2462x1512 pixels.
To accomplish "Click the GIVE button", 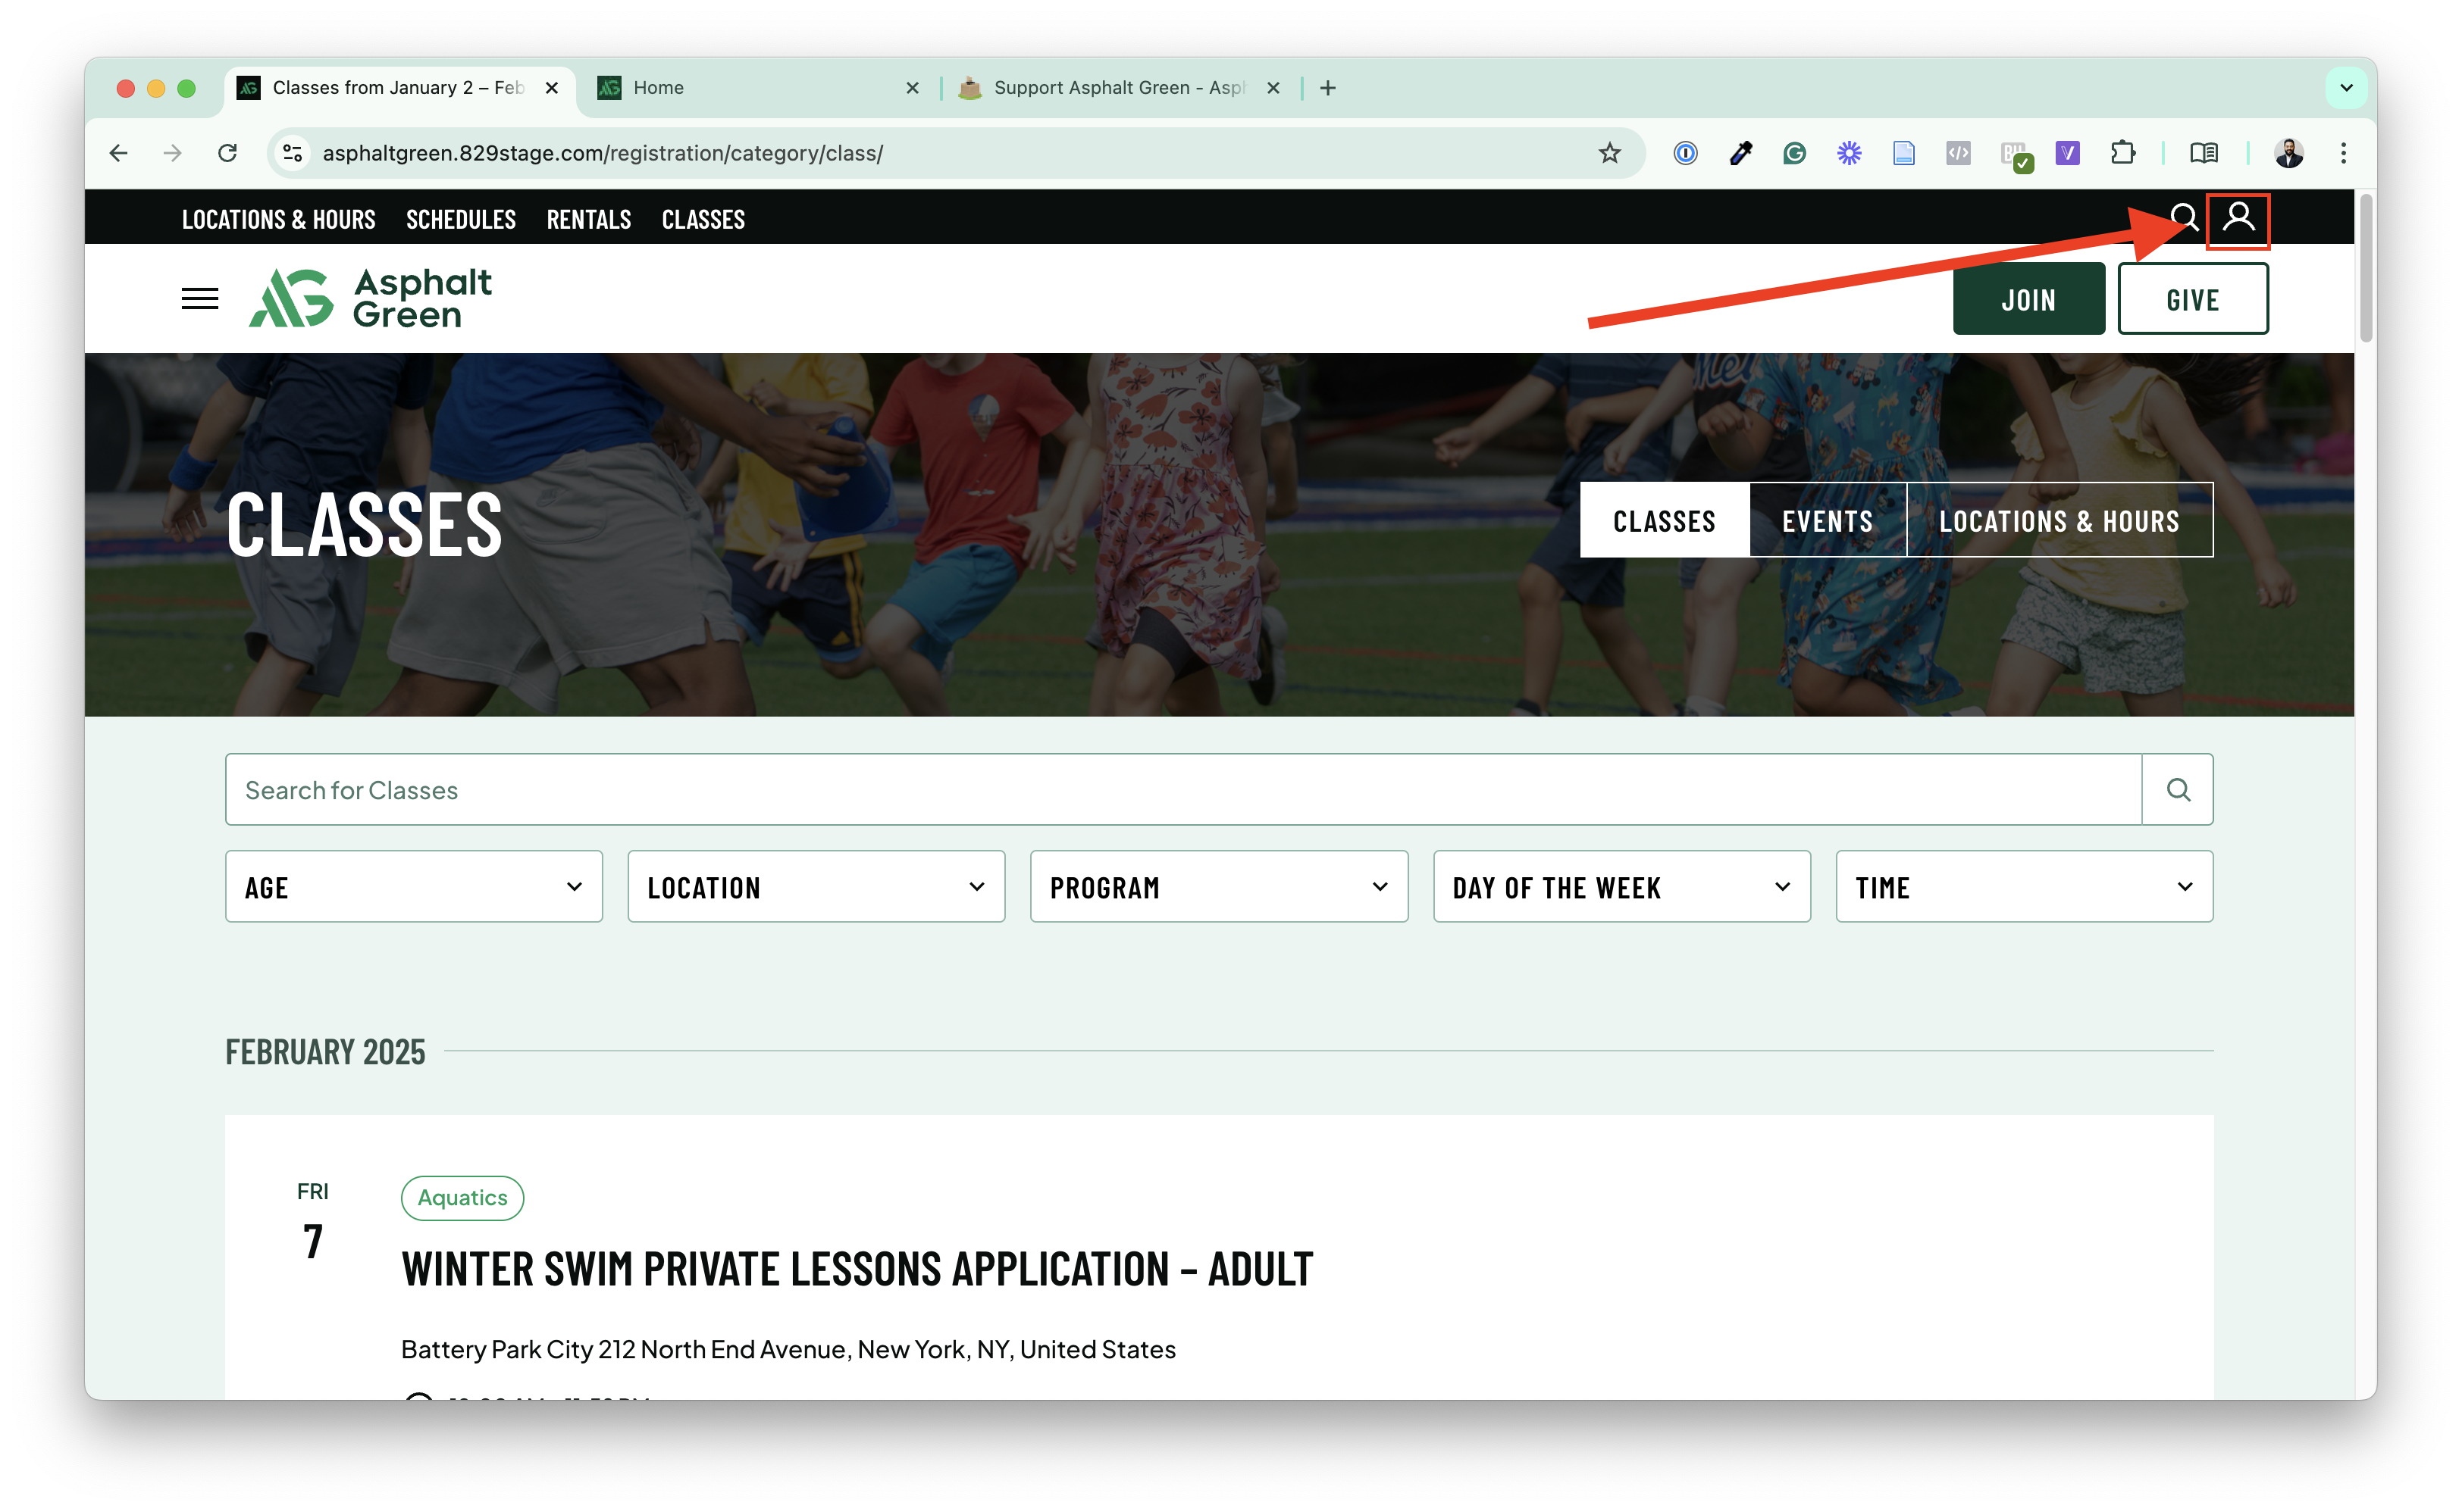I will [x=2192, y=299].
